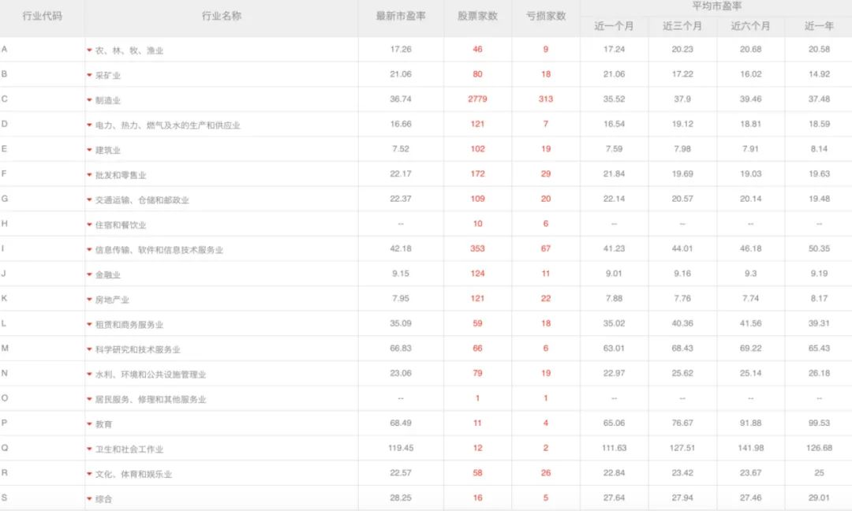852x511 pixels.
Task: Expand the 教育 industry row
Action: pos(89,423)
